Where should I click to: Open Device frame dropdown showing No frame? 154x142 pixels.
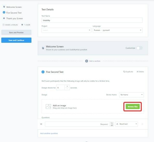tap(131, 95)
